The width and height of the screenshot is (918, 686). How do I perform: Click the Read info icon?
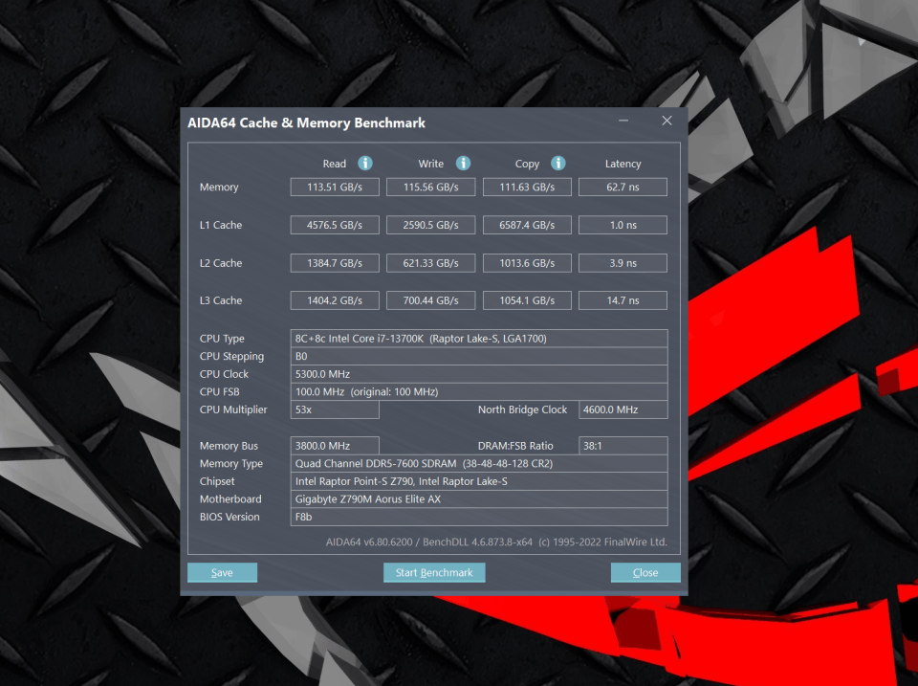pos(365,163)
